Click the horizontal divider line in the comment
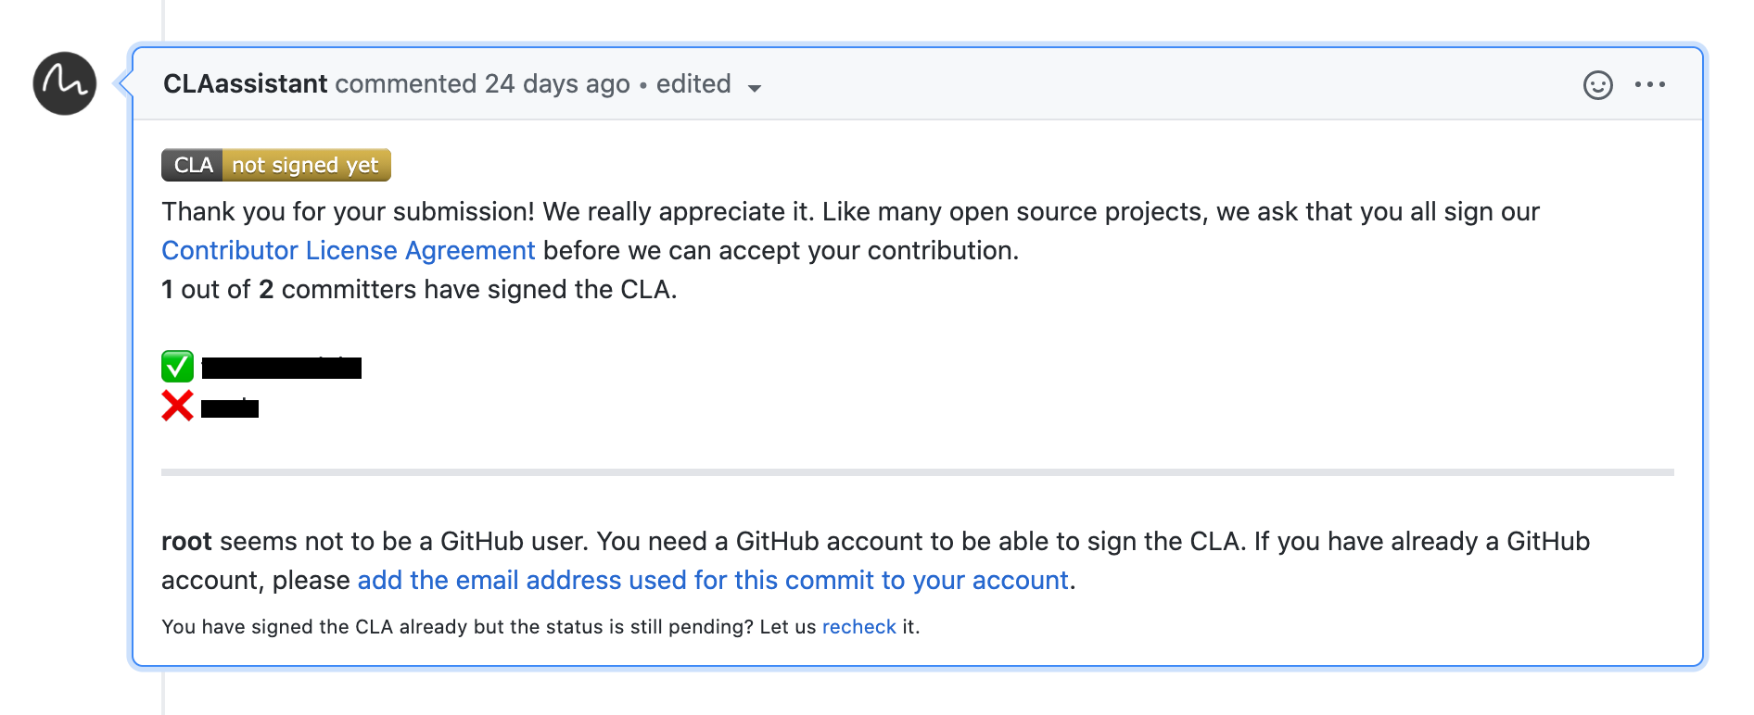Screen dimensions: 1754x715 point(916,472)
